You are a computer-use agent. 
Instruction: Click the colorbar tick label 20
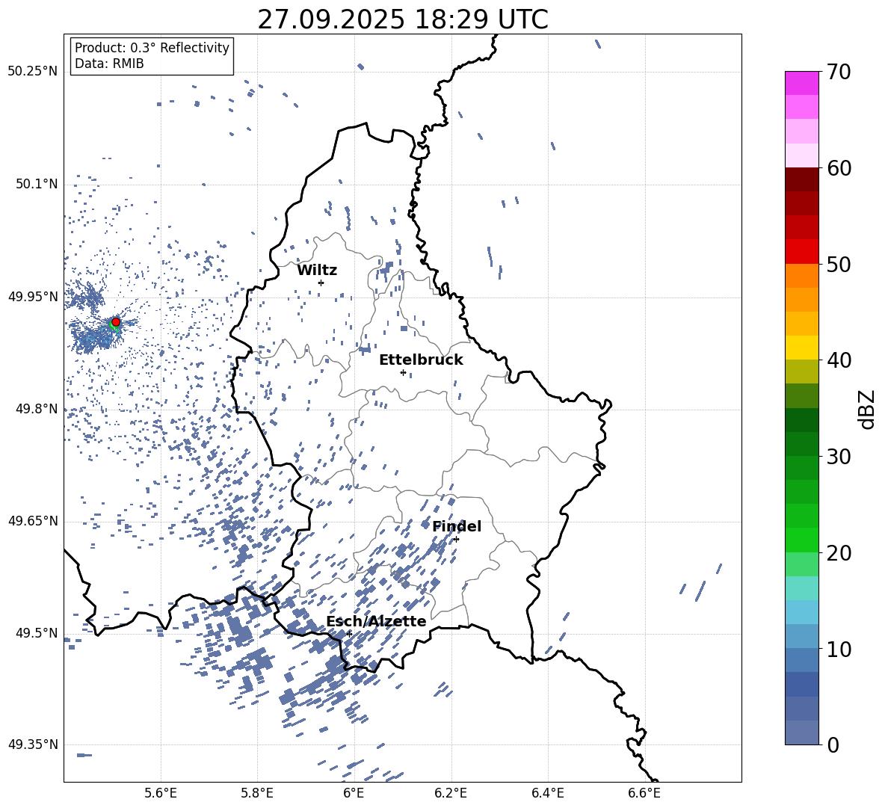(x=839, y=553)
